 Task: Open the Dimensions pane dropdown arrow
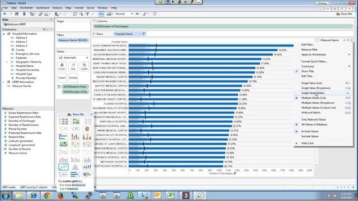[x=51, y=30]
